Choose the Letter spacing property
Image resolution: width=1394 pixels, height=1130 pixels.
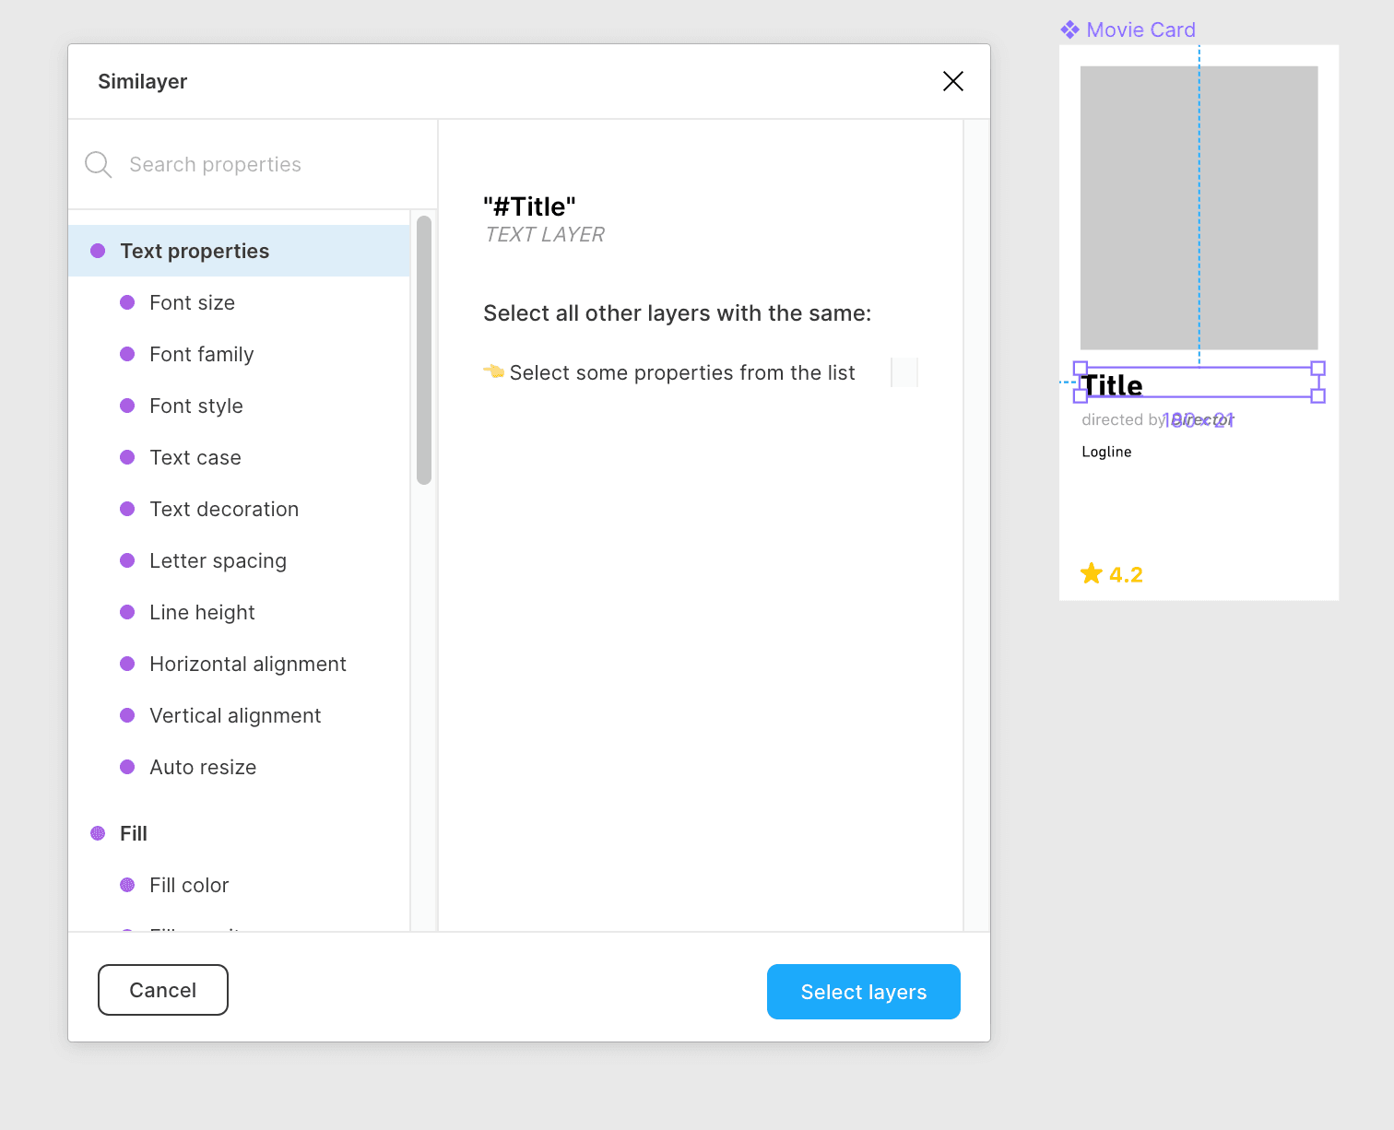(218, 561)
